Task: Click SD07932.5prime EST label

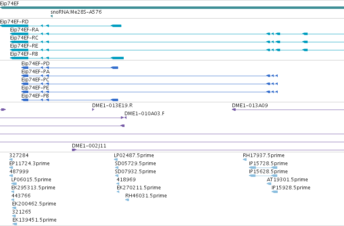Action: click(135, 172)
